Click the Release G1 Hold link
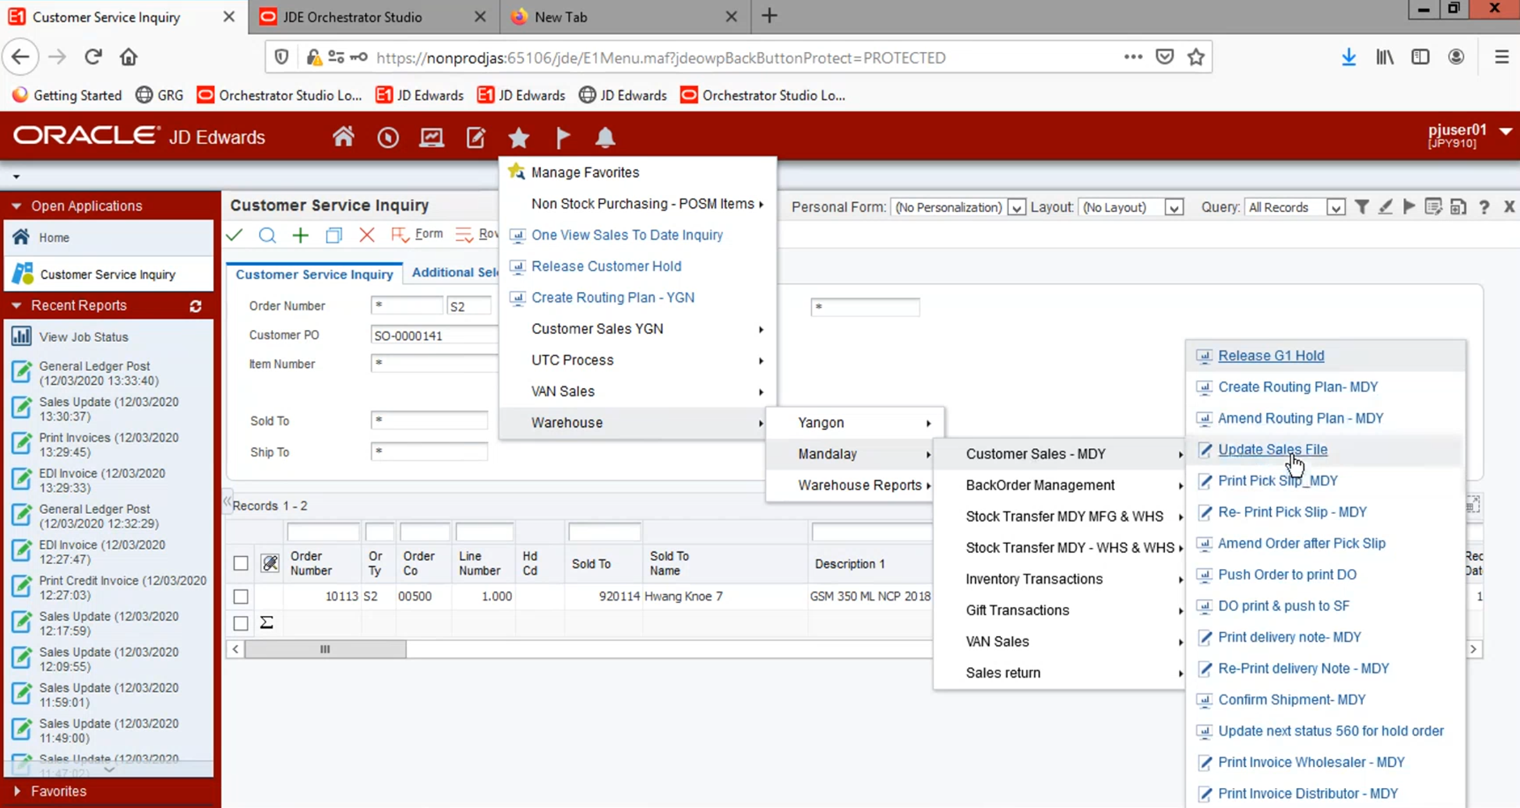Screen dimensions: 1520x808 1271,355
